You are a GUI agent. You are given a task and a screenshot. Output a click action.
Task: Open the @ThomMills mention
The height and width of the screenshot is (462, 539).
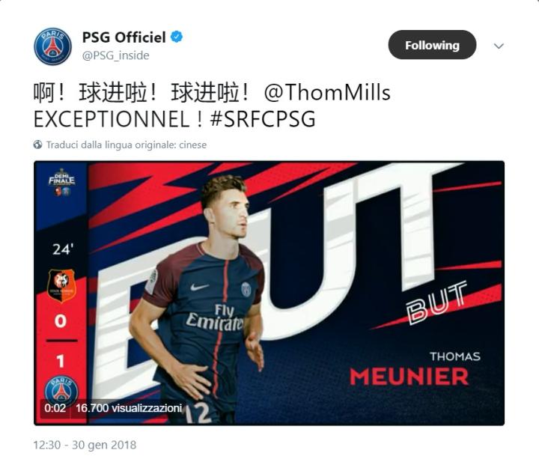pyautogui.click(x=327, y=93)
